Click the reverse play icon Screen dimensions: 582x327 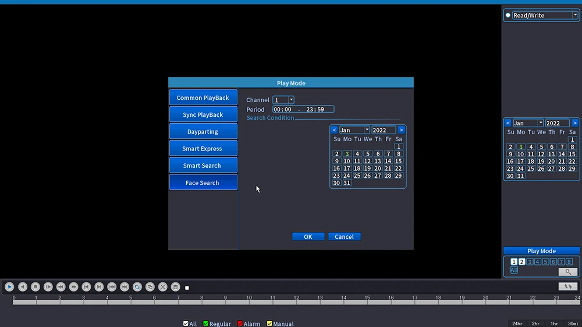pos(23,287)
